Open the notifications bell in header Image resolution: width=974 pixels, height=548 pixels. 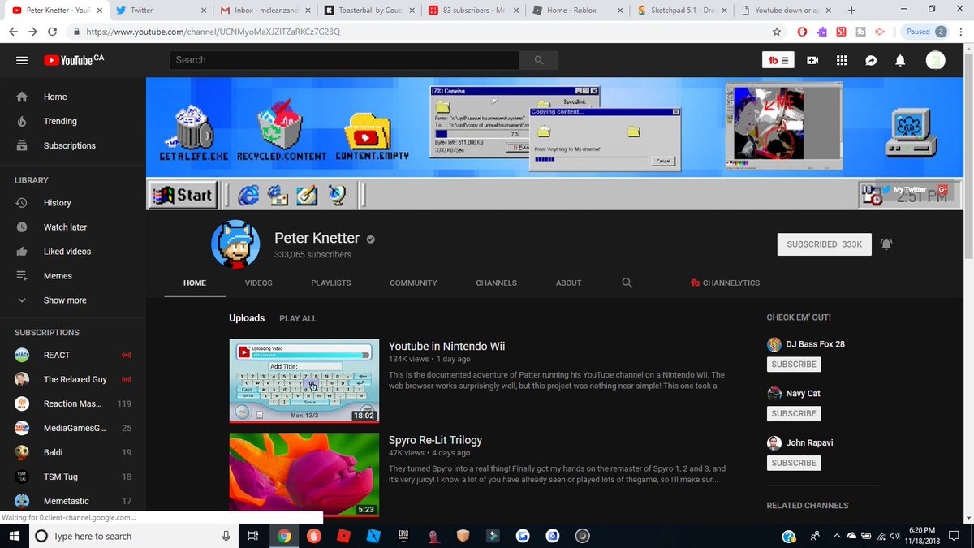pos(900,60)
